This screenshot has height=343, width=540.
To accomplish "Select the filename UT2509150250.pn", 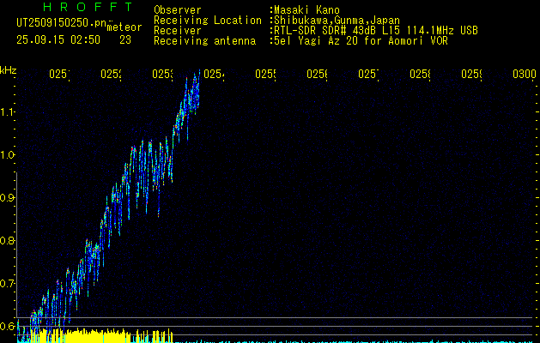I will coord(61,23).
